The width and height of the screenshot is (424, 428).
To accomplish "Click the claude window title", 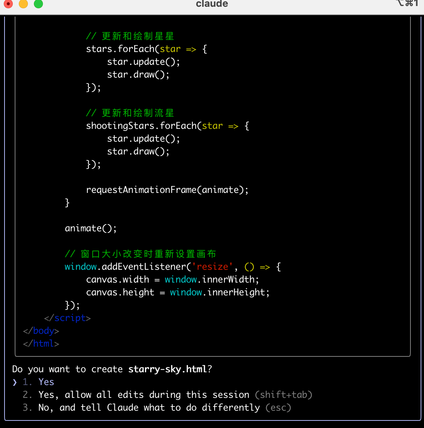I will pyautogui.click(x=212, y=4).
